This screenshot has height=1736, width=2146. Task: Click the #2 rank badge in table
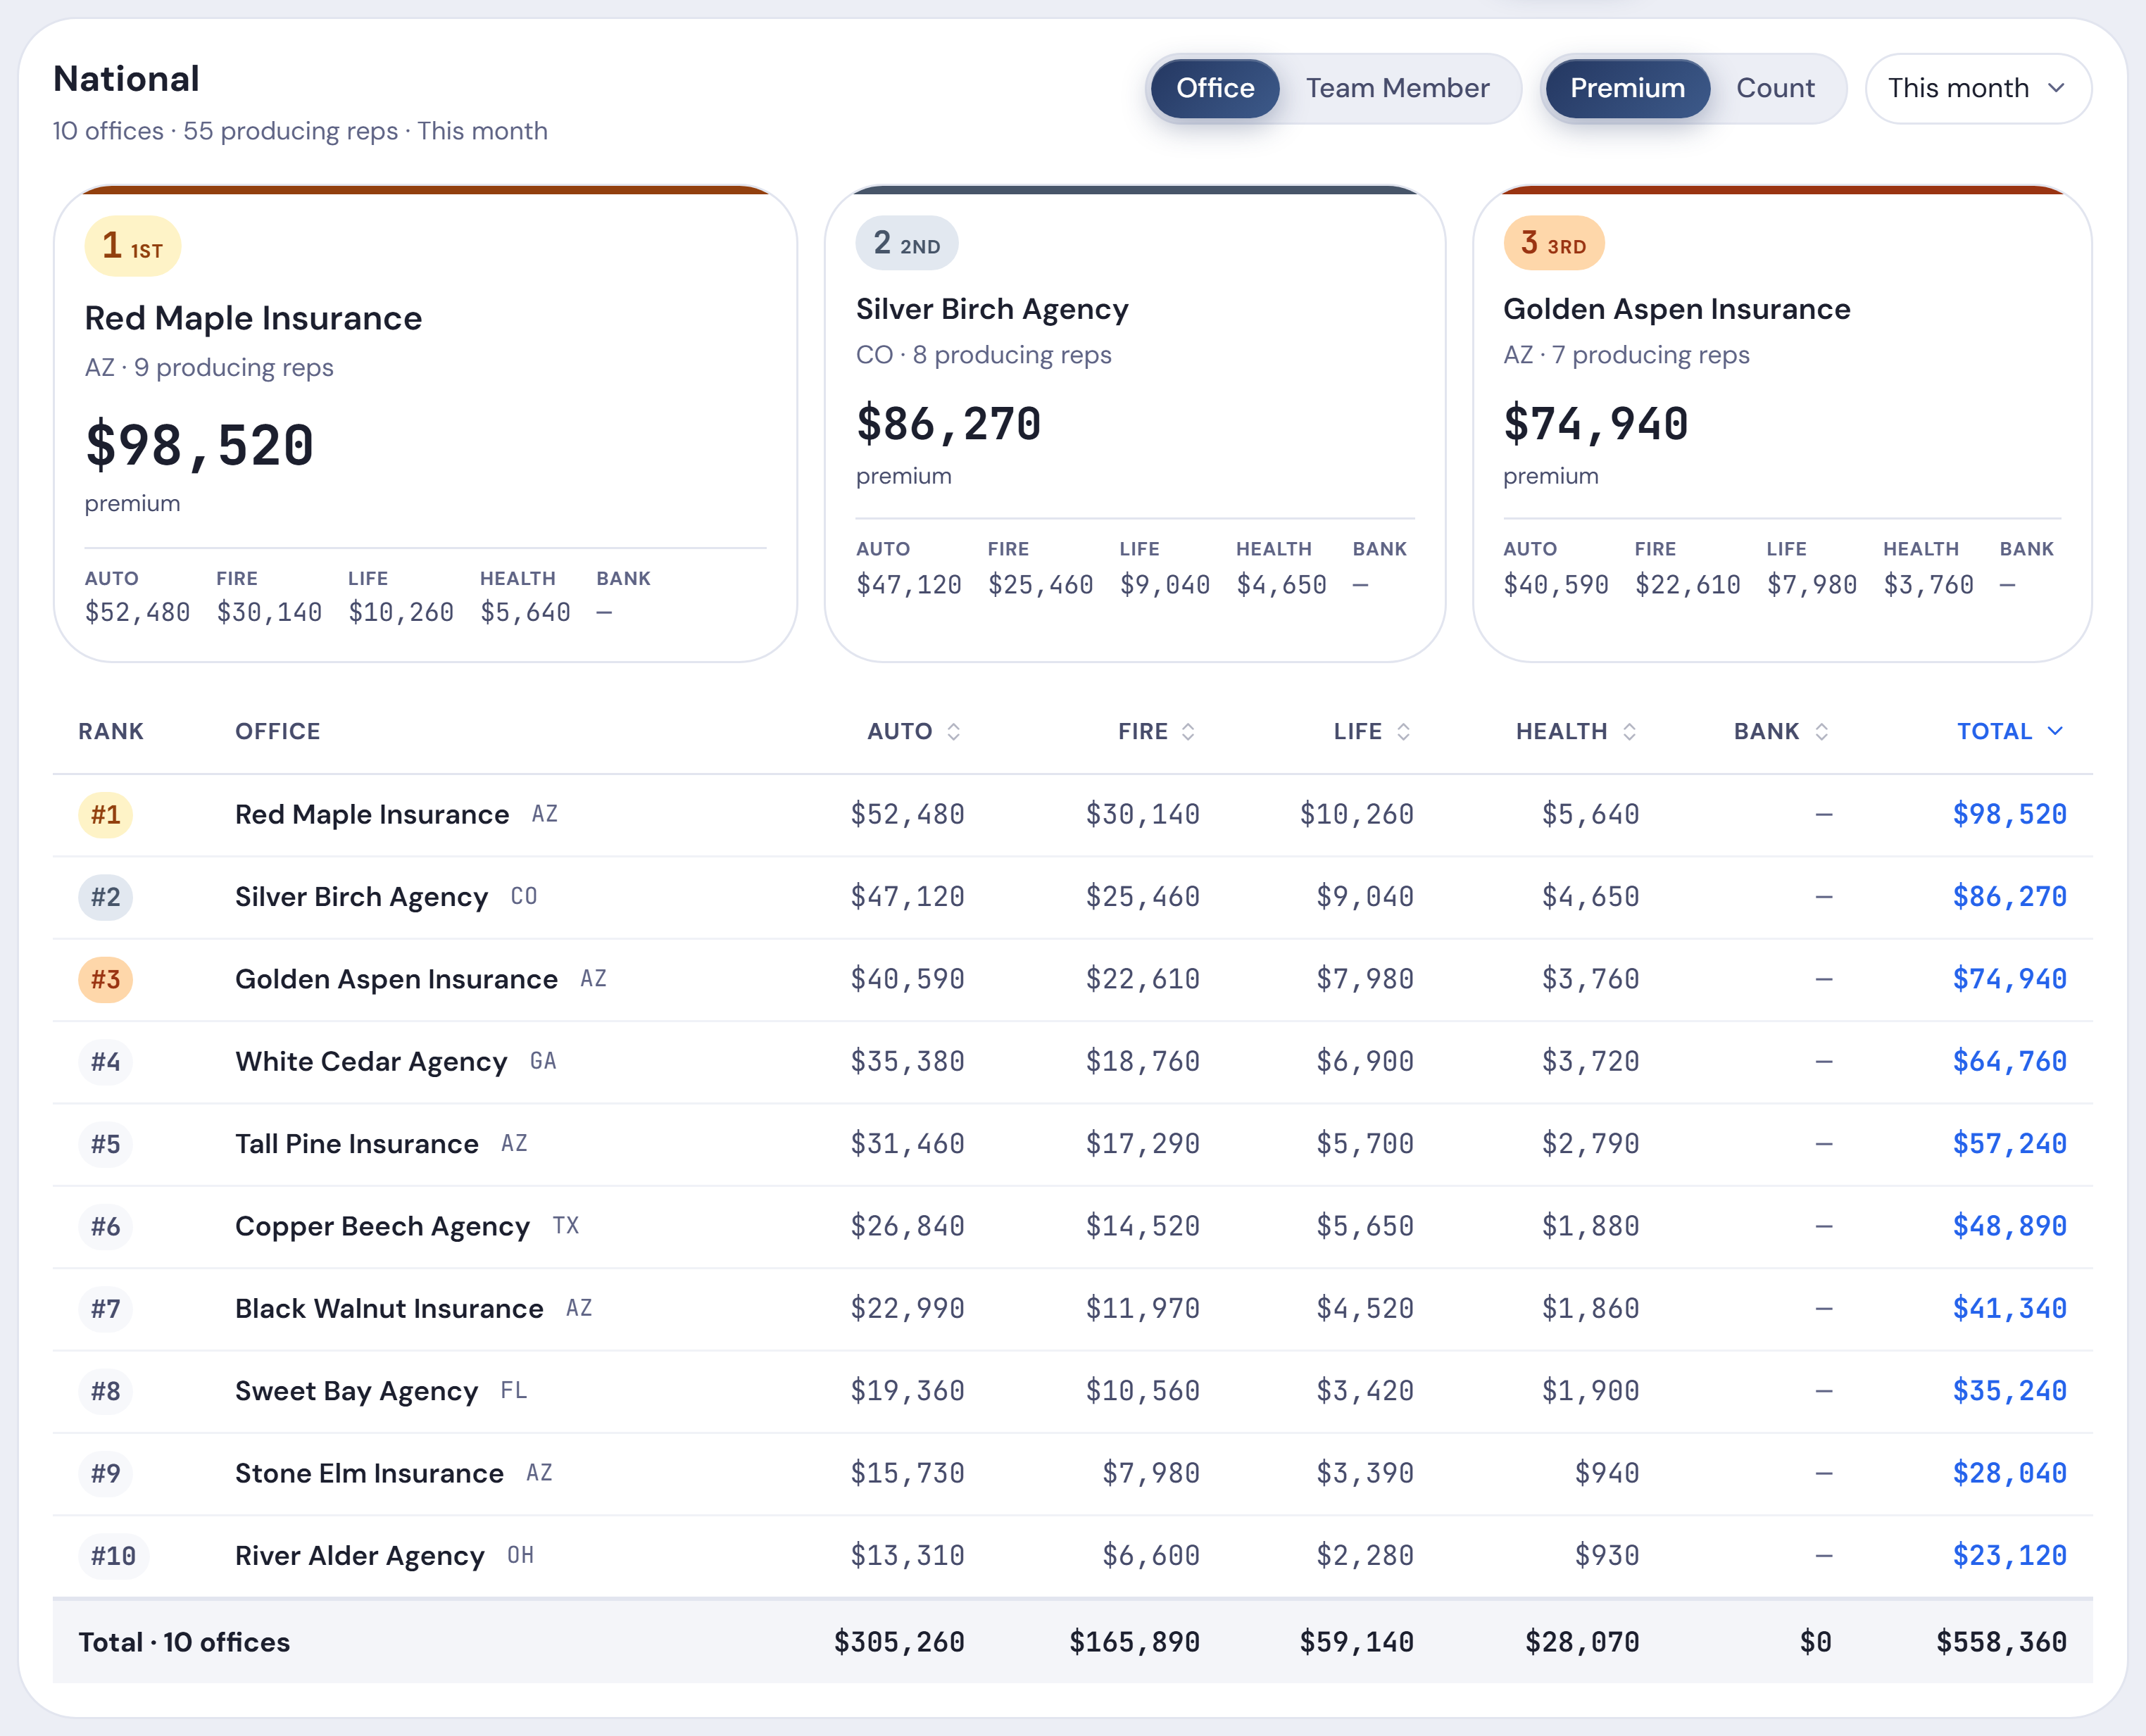pos(106,897)
